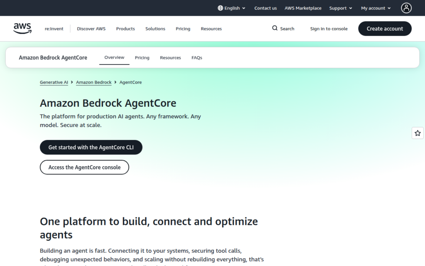Open the top navigation Resources menu
425x266 pixels.
pos(211,29)
